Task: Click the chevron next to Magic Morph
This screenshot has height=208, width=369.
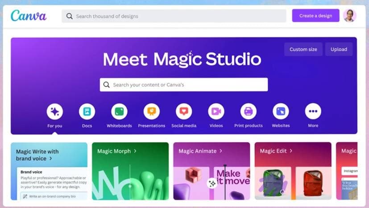Action: [x=135, y=151]
